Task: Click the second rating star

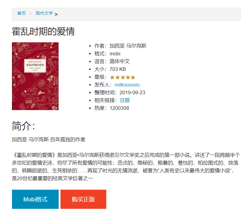Action: [x=117, y=77]
